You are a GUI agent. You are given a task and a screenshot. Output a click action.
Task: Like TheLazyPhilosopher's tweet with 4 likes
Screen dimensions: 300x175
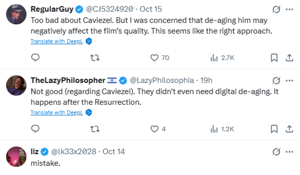click(154, 129)
